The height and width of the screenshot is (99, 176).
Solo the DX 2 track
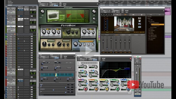(12, 10)
